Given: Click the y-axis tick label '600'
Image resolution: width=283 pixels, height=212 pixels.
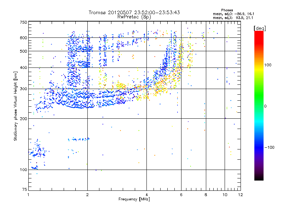Looking at the screenshot, I should coord(23,38).
